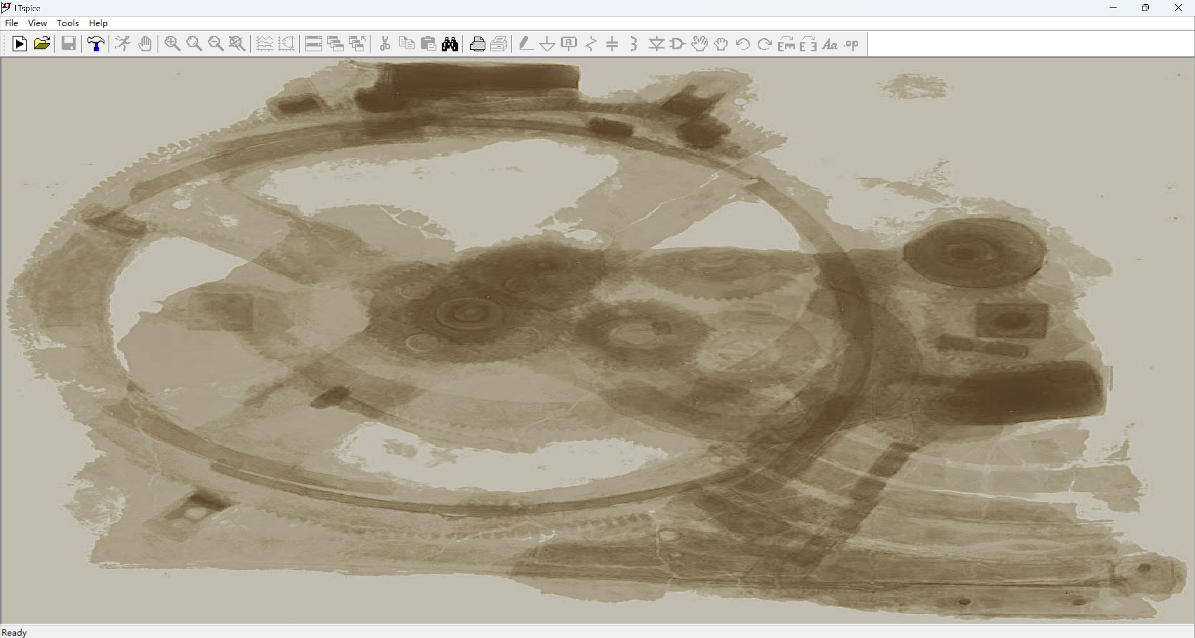Open Control Panel via hammer icon
The image size is (1195, 638).
(x=96, y=44)
